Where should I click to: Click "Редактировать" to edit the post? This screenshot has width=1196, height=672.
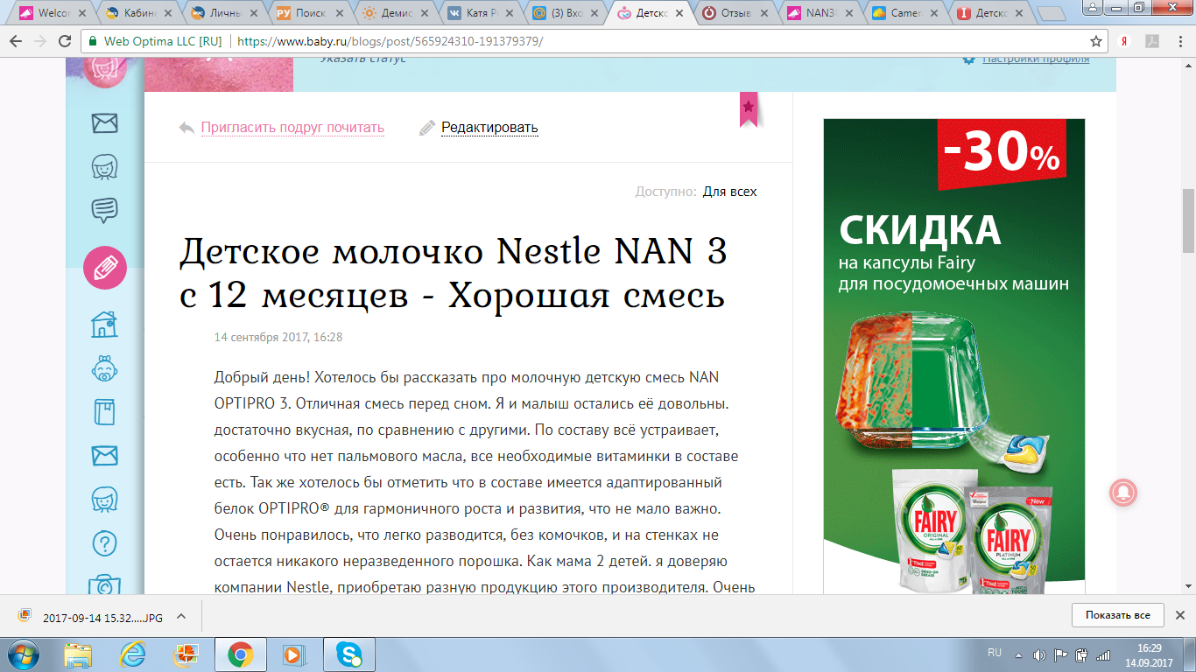(x=489, y=128)
